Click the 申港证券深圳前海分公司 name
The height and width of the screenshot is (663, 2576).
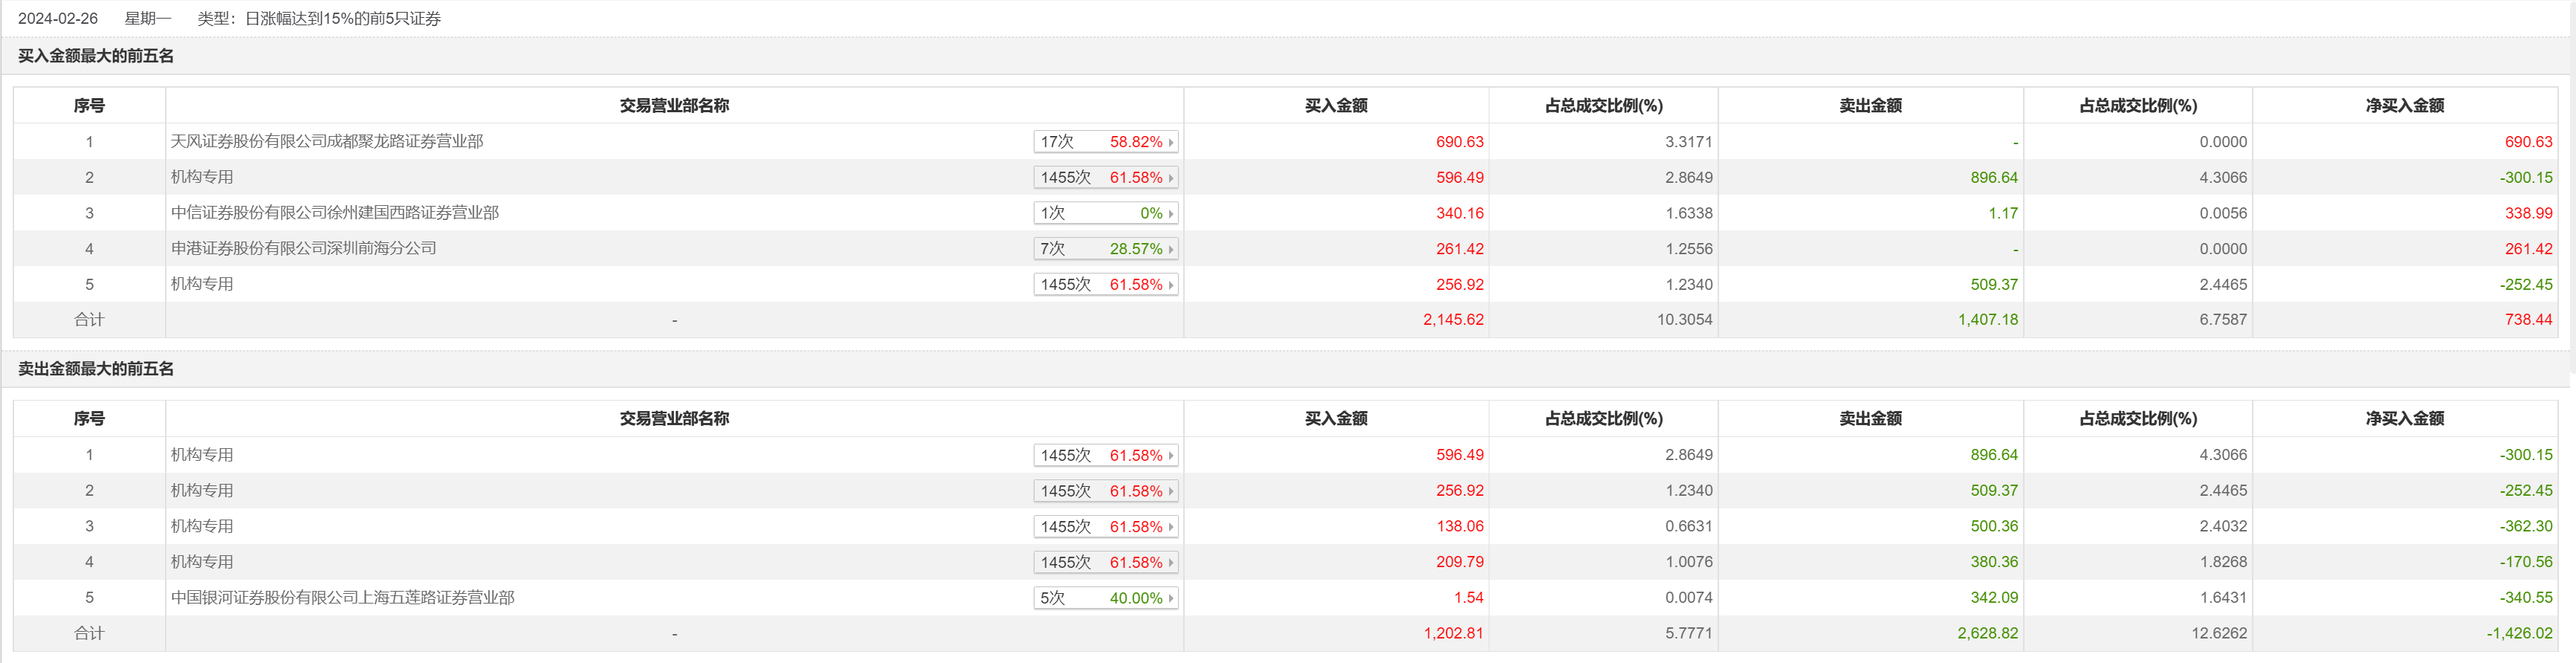(x=304, y=249)
